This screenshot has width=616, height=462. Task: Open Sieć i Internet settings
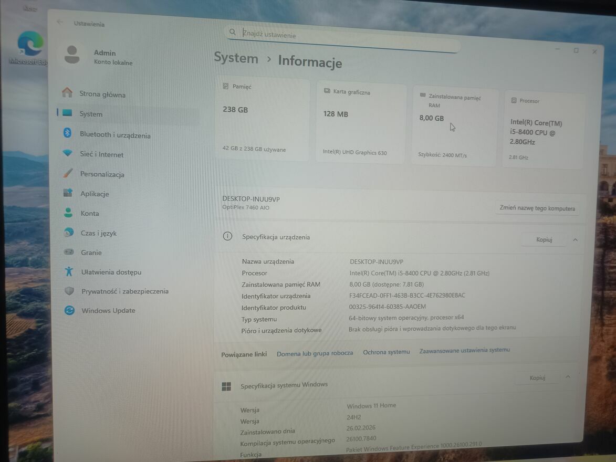click(x=101, y=154)
